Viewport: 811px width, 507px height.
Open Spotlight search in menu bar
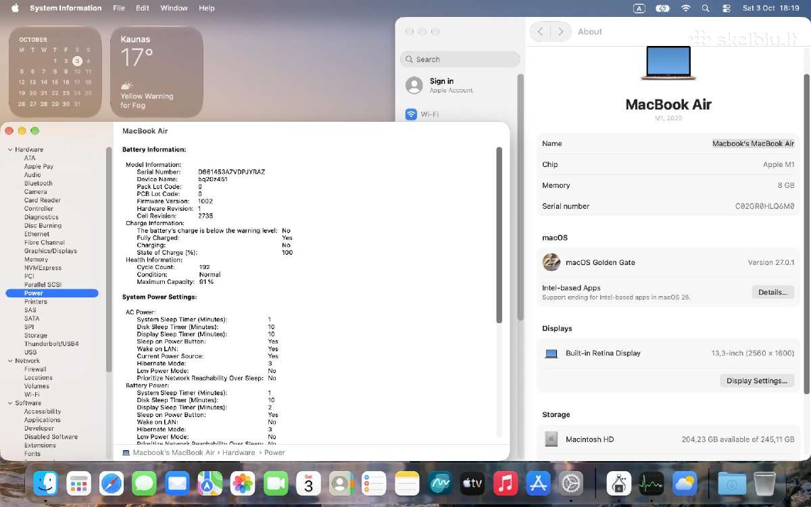706,8
